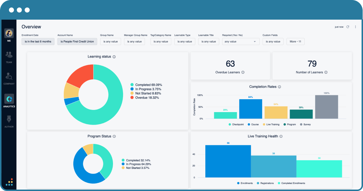Viewport: 363px width, 191px height.
Task: Open the ME profile avatar
Action: [9, 33]
